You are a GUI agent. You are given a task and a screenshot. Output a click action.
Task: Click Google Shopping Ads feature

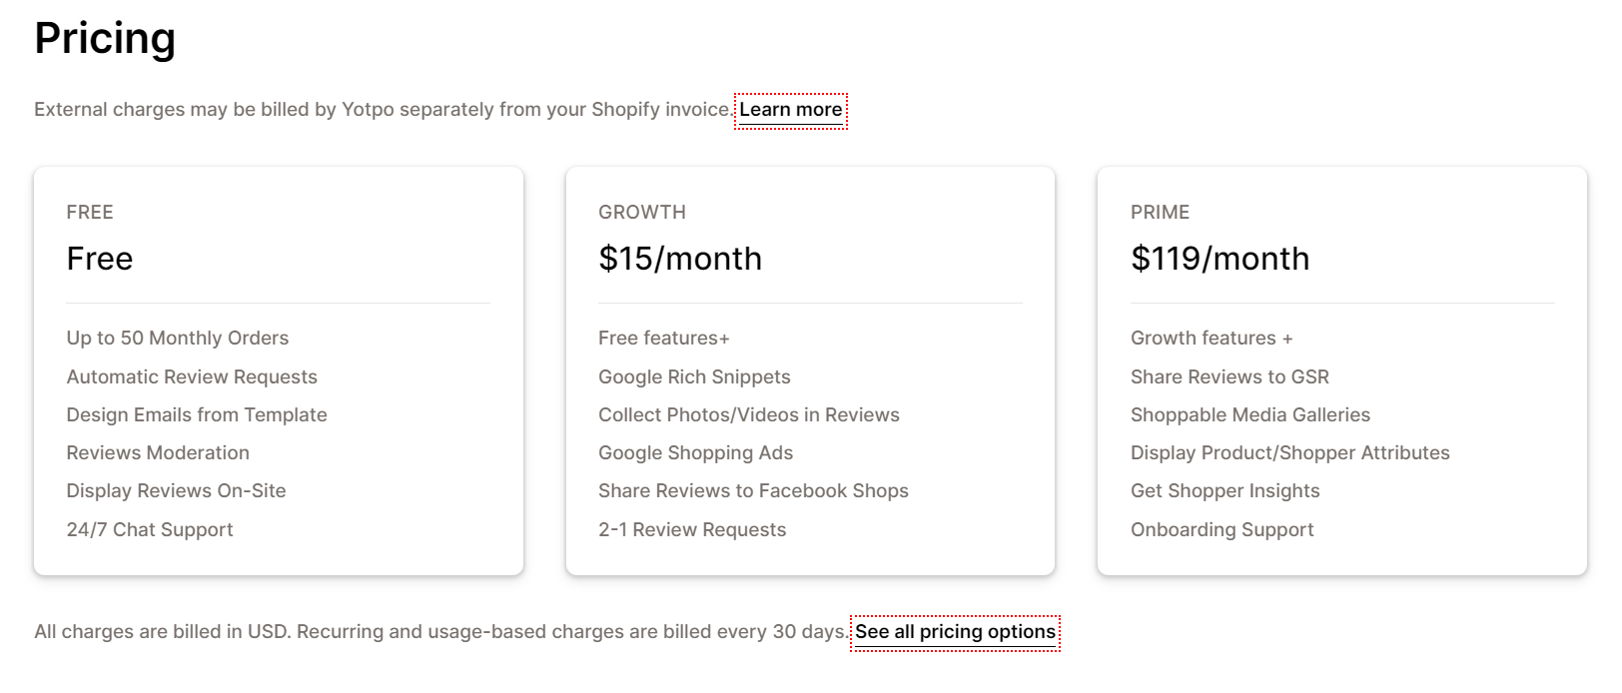point(695,453)
